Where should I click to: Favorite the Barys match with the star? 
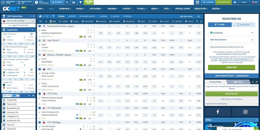[x=39, y=36]
